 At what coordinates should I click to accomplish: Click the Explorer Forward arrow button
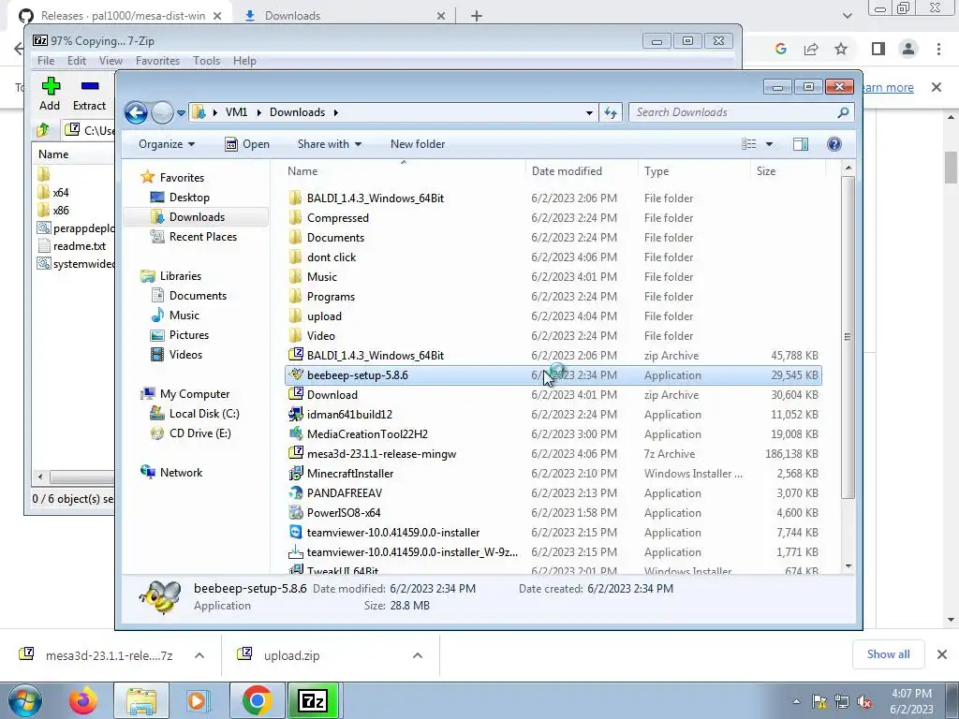162,112
